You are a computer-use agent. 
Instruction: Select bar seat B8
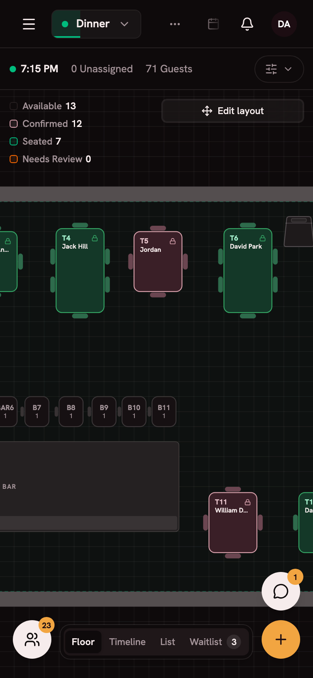(x=71, y=412)
